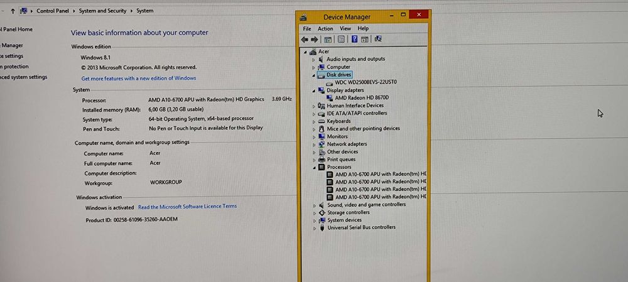Click the Acer computer root node icon
The width and height of the screenshot is (628, 282).
pyautogui.click(x=313, y=52)
